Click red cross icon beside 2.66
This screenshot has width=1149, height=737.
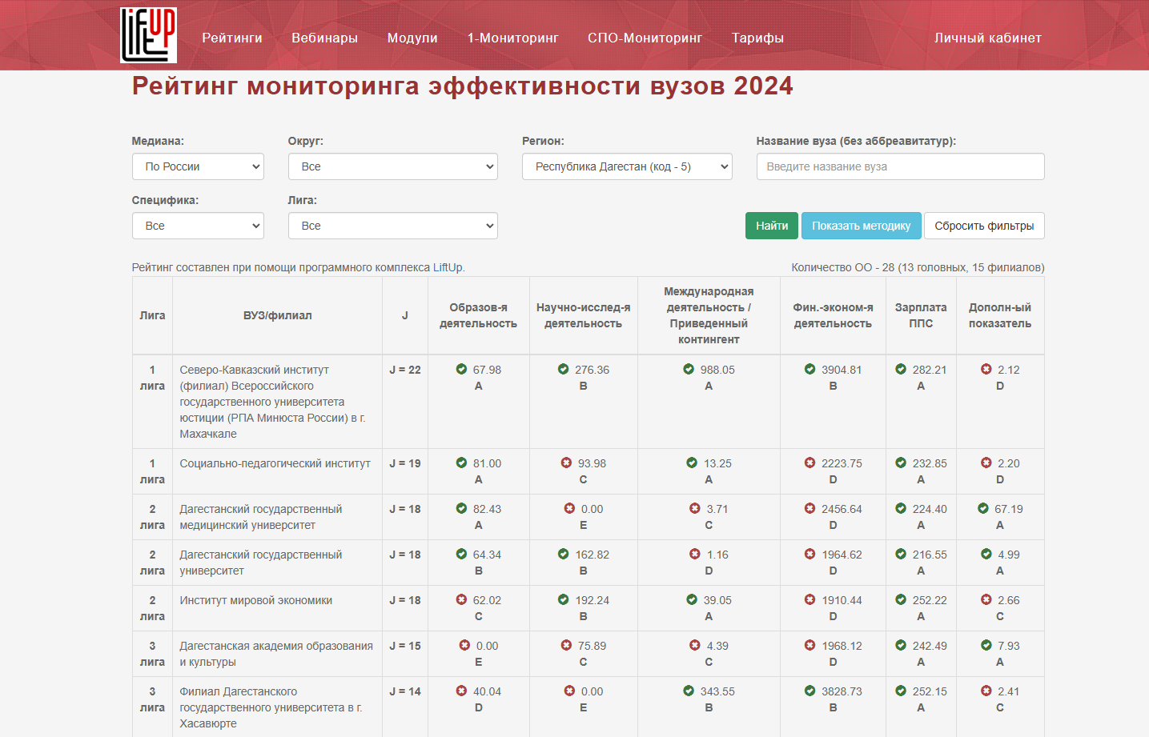coord(986,600)
